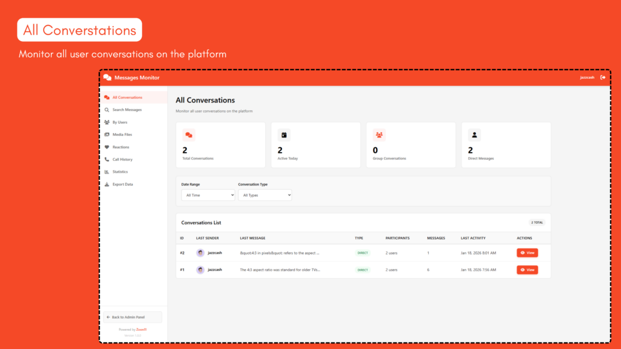Open the Date Range dropdown
The width and height of the screenshot is (621, 349).
point(208,195)
